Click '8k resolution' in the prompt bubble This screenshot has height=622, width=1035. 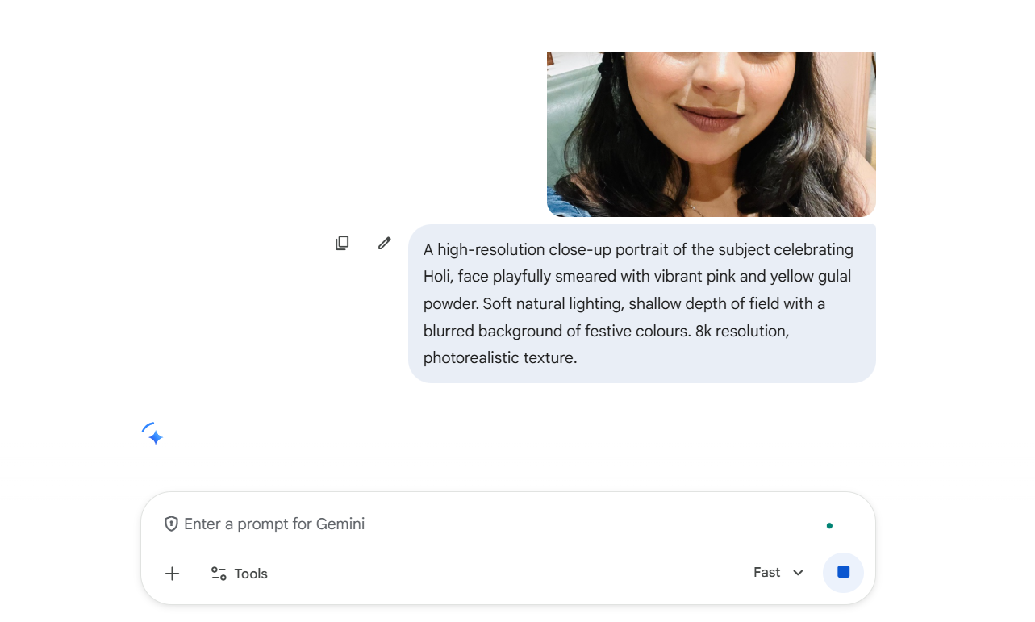click(x=741, y=332)
